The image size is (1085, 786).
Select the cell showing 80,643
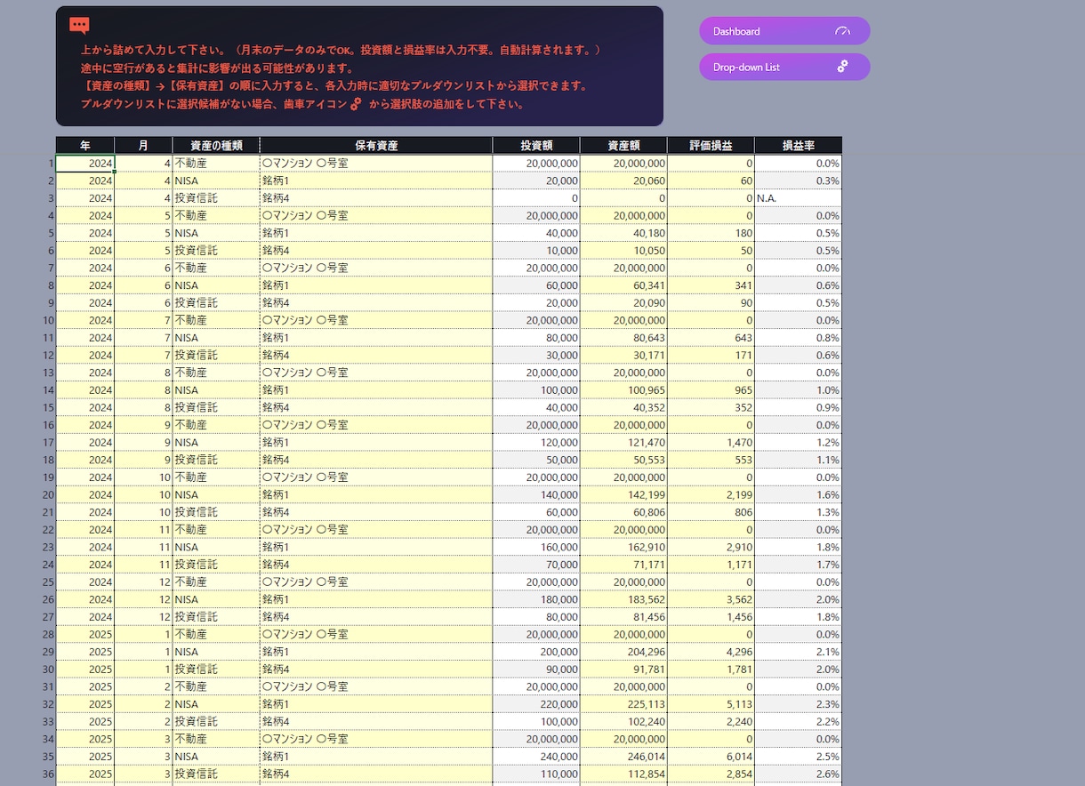tap(623, 338)
